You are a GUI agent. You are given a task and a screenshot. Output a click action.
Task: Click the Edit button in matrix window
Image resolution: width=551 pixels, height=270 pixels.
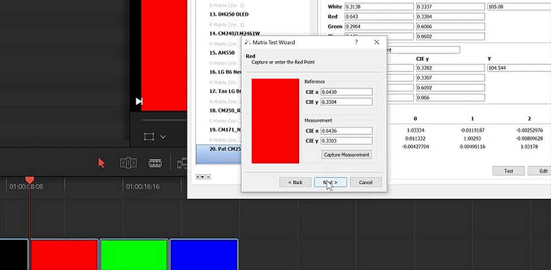tap(539, 171)
